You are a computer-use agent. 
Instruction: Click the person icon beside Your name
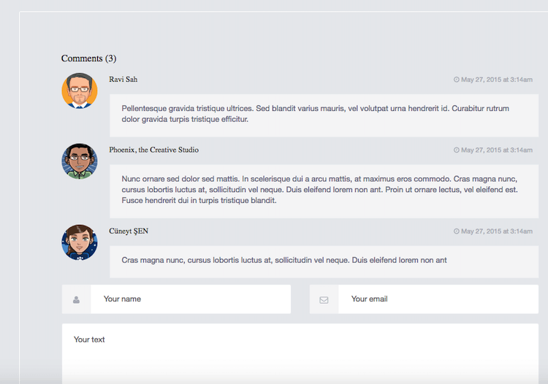coord(76,299)
